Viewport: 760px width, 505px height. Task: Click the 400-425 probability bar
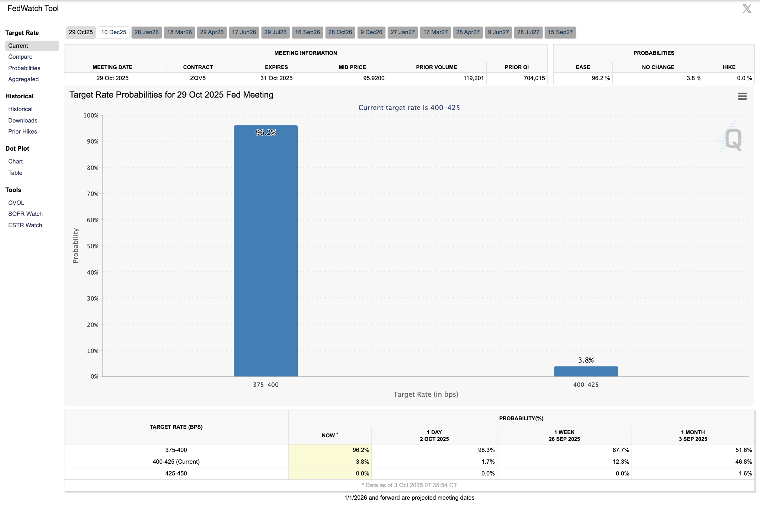pyautogui.click(x=586, y=371)
